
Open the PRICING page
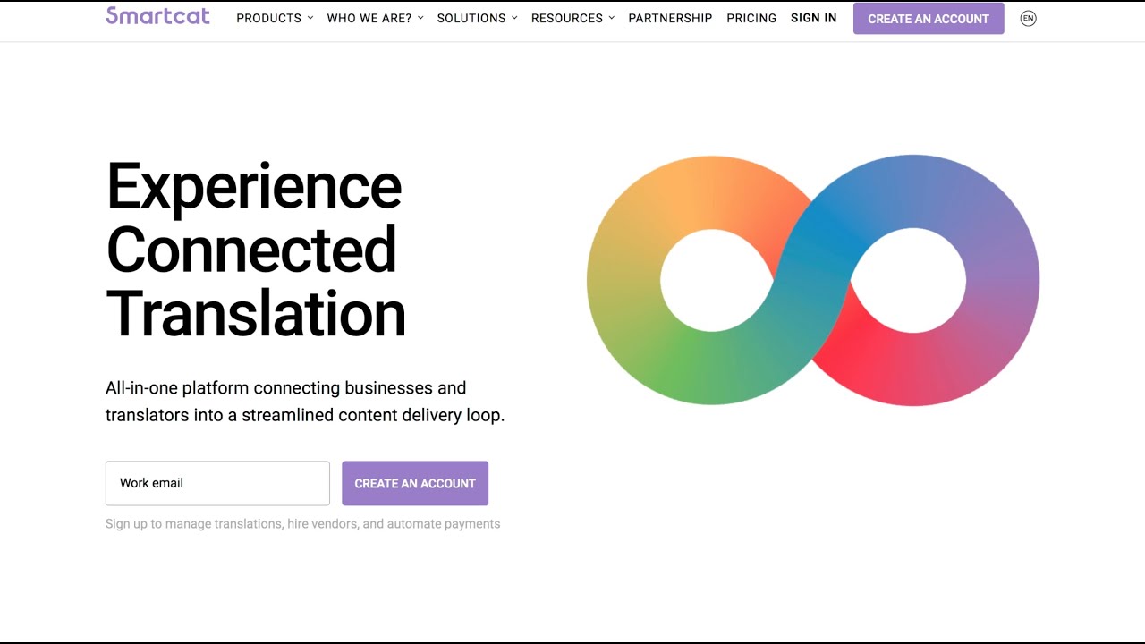pos(751,18)
